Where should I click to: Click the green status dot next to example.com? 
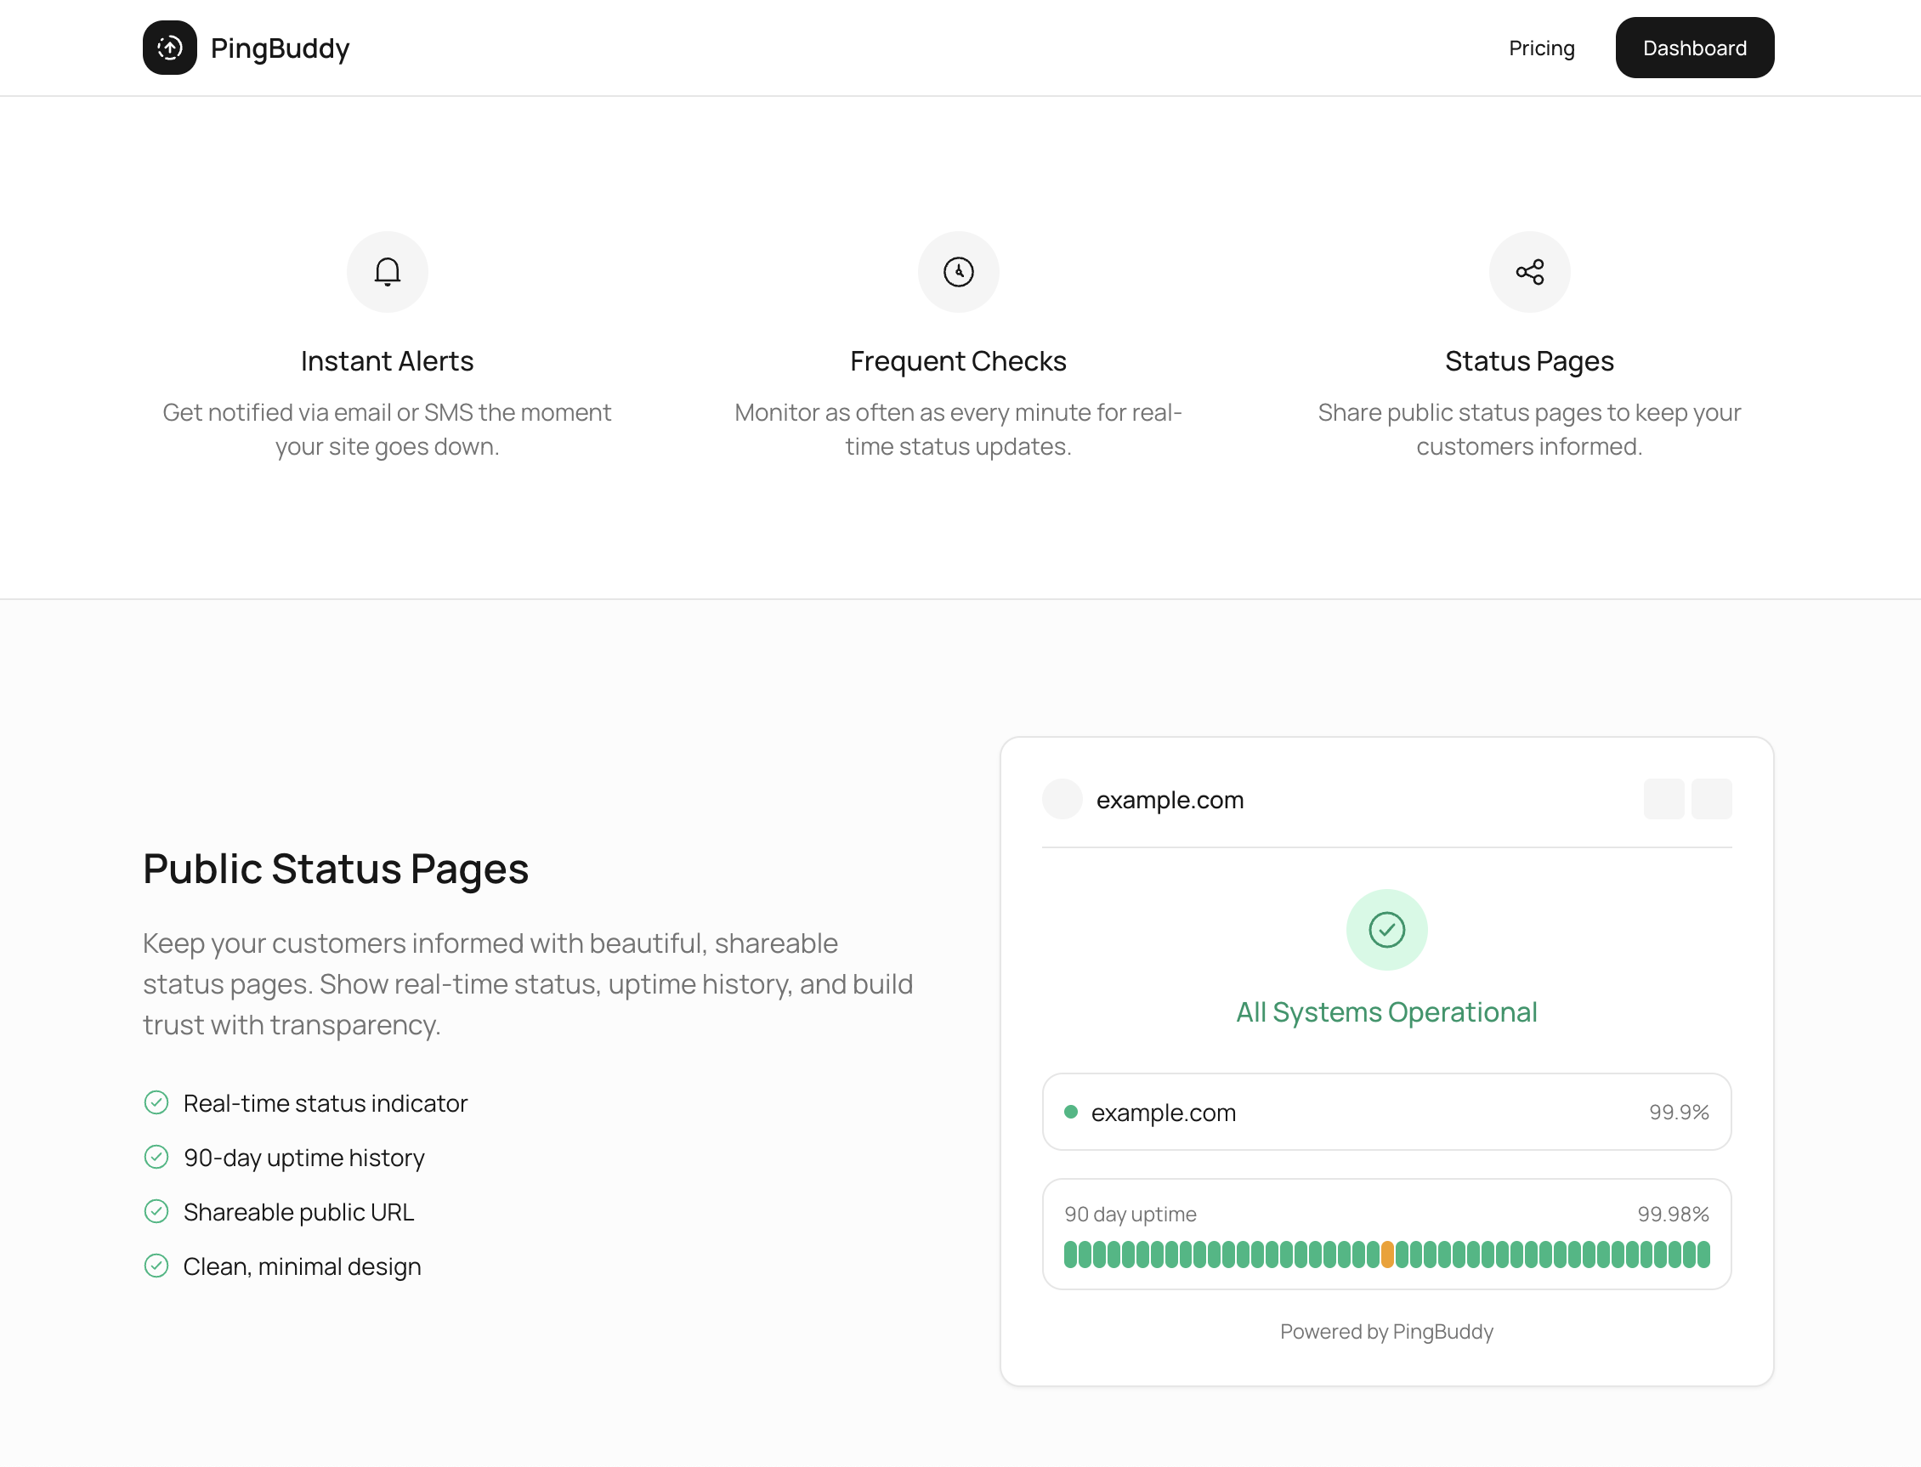click(x=1071, y=1111)
